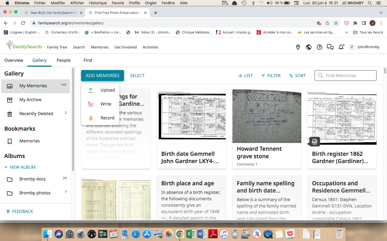Open the chat messages icon

tap(330, 47)
